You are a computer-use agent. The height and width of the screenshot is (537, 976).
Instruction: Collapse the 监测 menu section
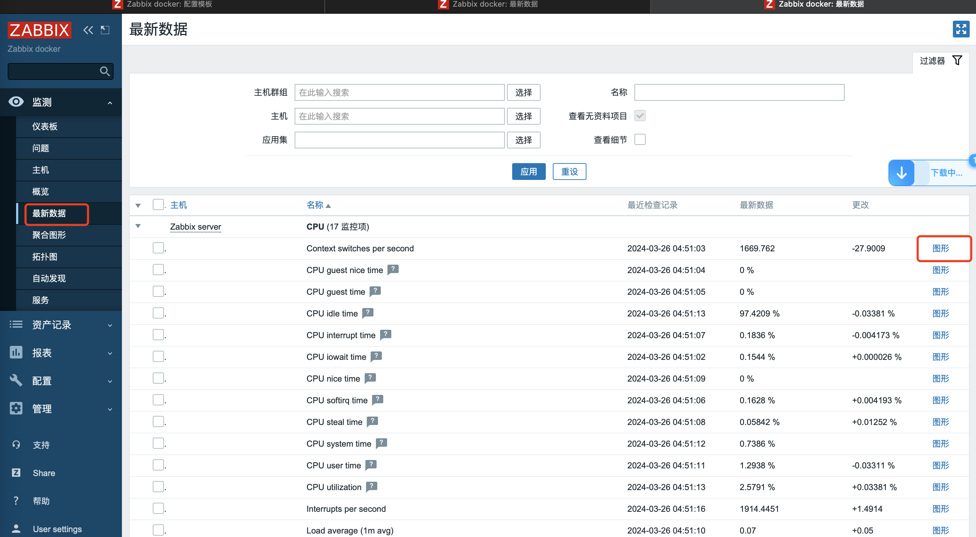(x=110, y=103)
